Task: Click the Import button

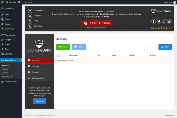Action: click(x=165, y=47)
